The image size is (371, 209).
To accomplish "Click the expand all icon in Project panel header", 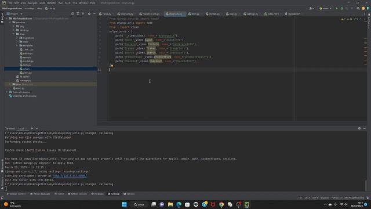I will tap(78, 14).
